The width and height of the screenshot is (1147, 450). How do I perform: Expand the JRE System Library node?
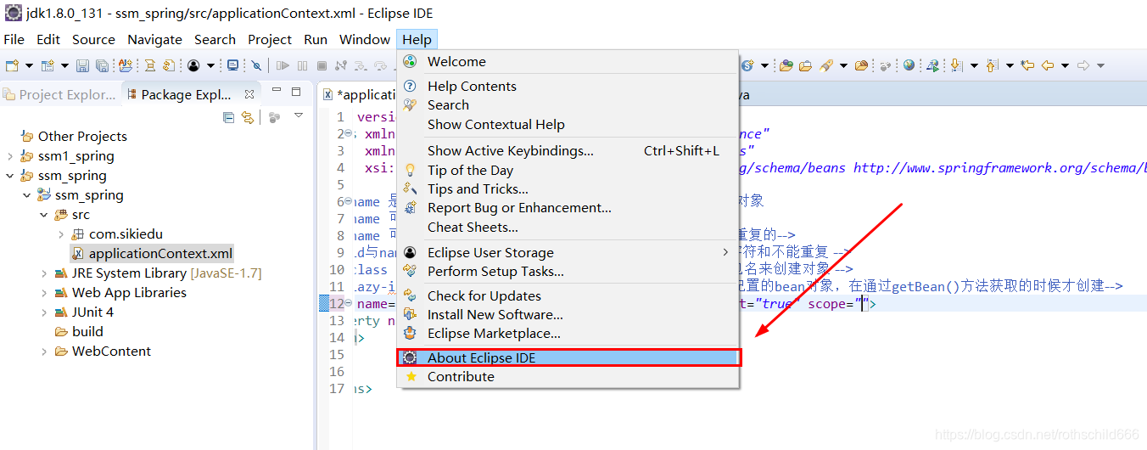click(x=44, y=273)
